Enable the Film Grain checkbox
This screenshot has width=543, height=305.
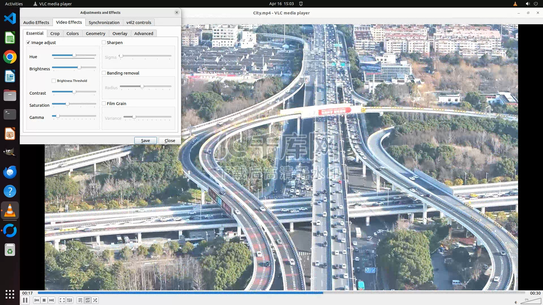click(x=104, y=103)
